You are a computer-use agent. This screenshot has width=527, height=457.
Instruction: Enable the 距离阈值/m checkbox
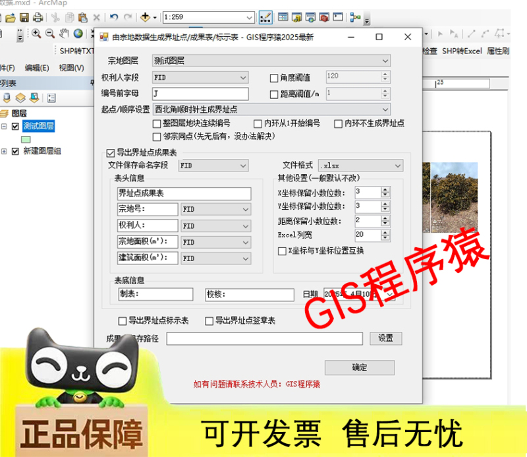pyautogui.click(x=274, y=94)
